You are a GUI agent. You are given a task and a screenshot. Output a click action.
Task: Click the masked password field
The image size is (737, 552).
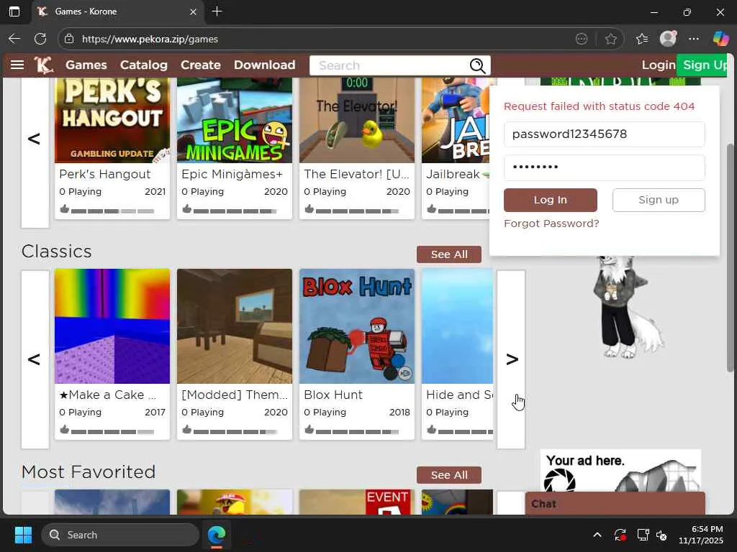[604, 167]
